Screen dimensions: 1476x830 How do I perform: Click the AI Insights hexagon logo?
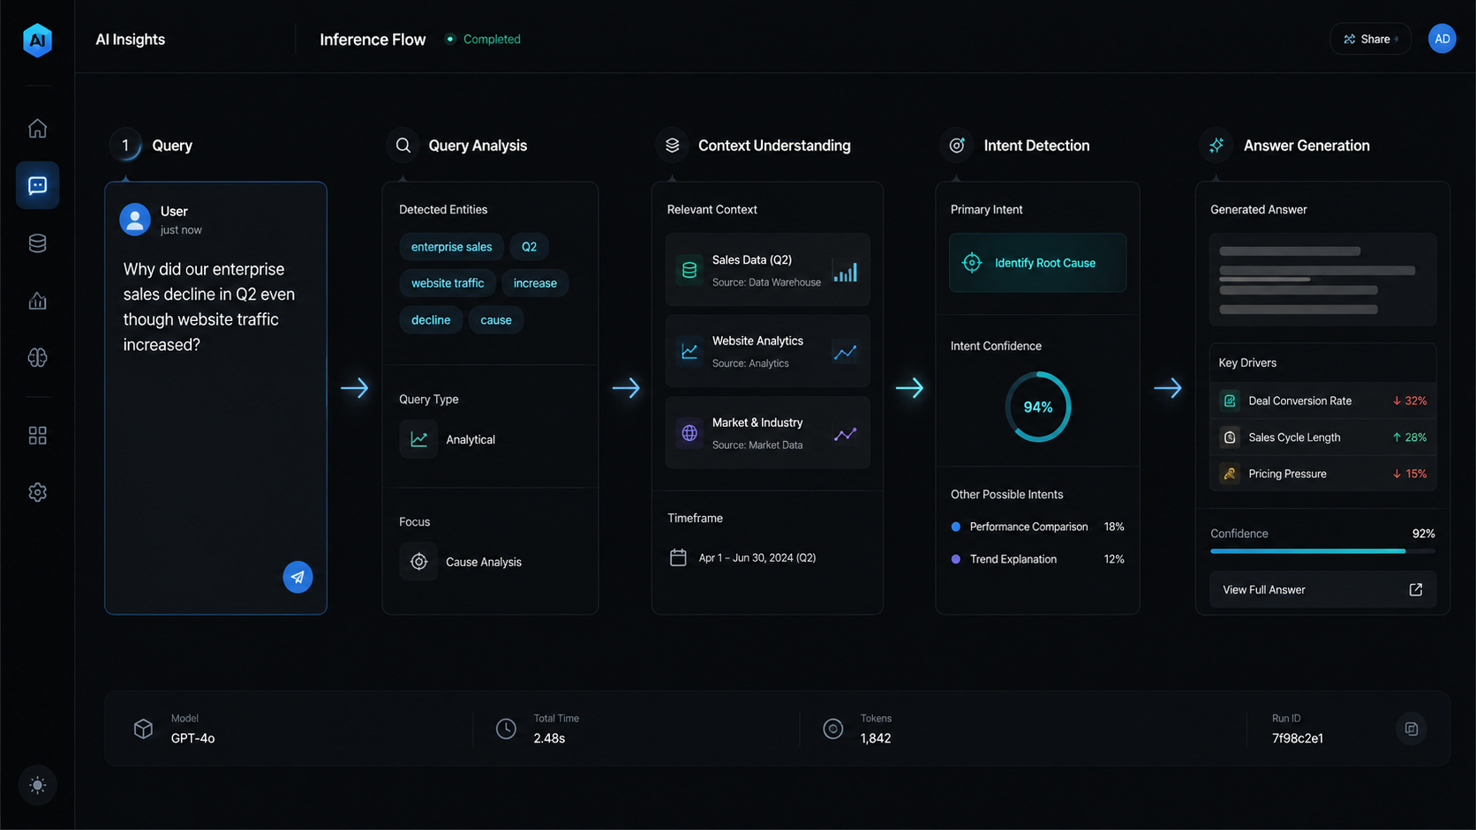pyautogui.click(x=37, y=40)
